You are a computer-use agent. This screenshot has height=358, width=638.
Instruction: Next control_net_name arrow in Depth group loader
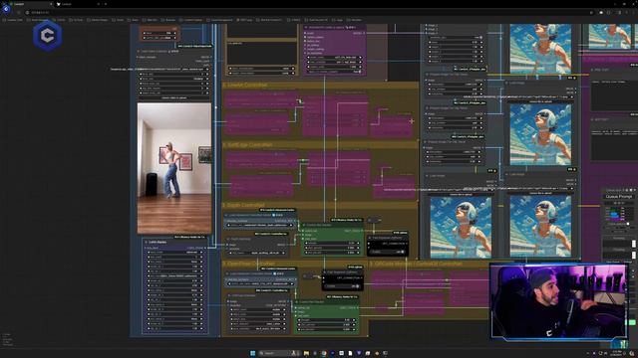pos(291,226)
